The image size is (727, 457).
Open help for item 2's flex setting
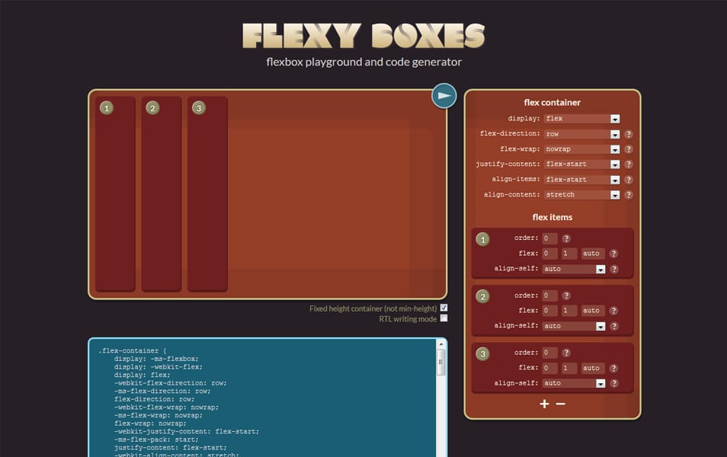point(613,310)
